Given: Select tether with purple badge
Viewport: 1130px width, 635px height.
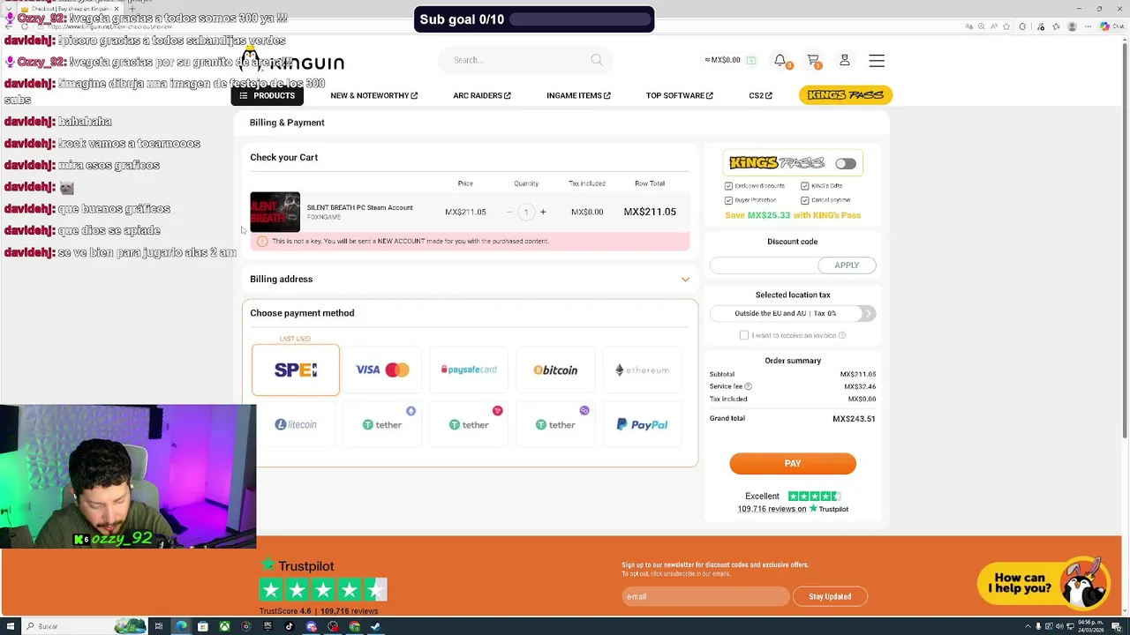Looking at the screenshot, I should 555,424.
